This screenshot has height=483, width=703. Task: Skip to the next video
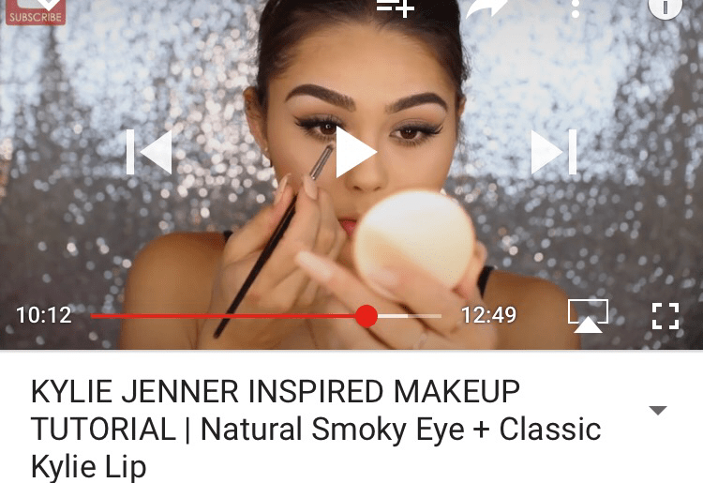pos(554,152)
